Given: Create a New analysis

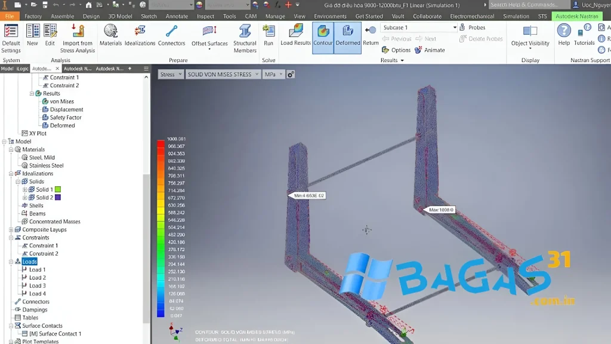Looking at the screenshot, I should point(32,35).
